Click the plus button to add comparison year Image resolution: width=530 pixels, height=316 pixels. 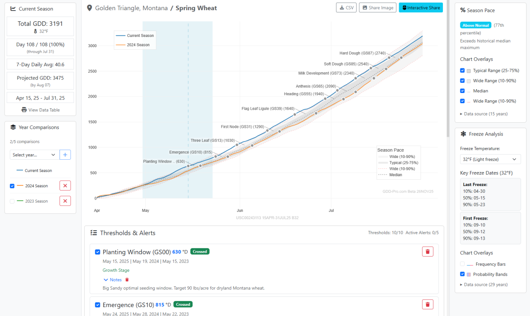coord(65,155)
